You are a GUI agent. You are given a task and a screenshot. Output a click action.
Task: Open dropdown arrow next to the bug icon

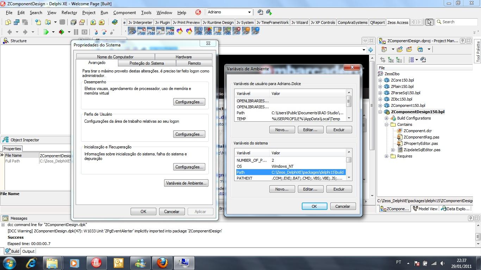point(69,32)
